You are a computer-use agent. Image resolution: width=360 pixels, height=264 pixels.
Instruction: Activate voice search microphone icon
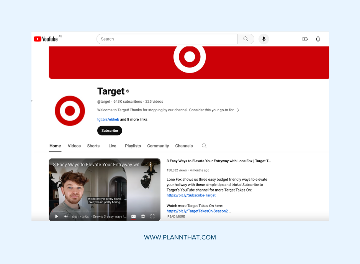(x=263, y=39)
